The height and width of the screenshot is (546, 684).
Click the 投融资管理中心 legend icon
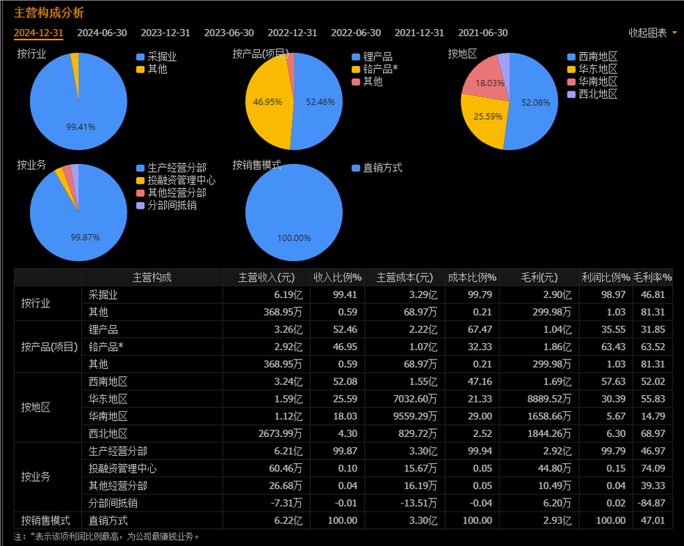click(x=141, y=181)
